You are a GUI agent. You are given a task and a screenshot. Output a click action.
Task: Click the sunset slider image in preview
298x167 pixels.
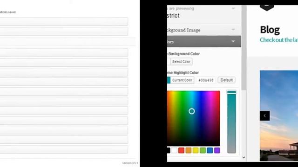(x=279, y=116)
